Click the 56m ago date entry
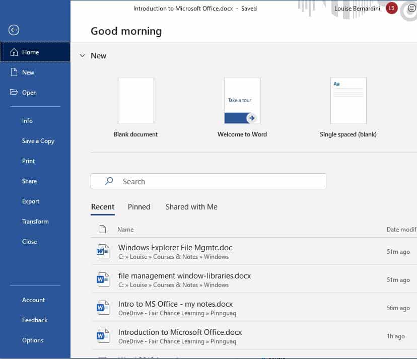417x359 pixels. click(398, 308)
